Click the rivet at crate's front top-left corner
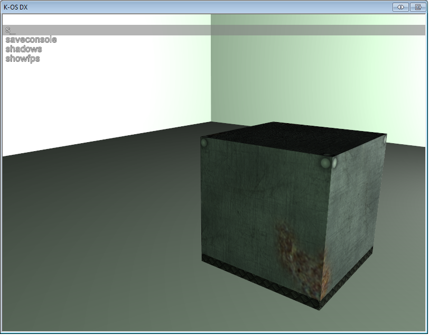 (x=204, y=143)
